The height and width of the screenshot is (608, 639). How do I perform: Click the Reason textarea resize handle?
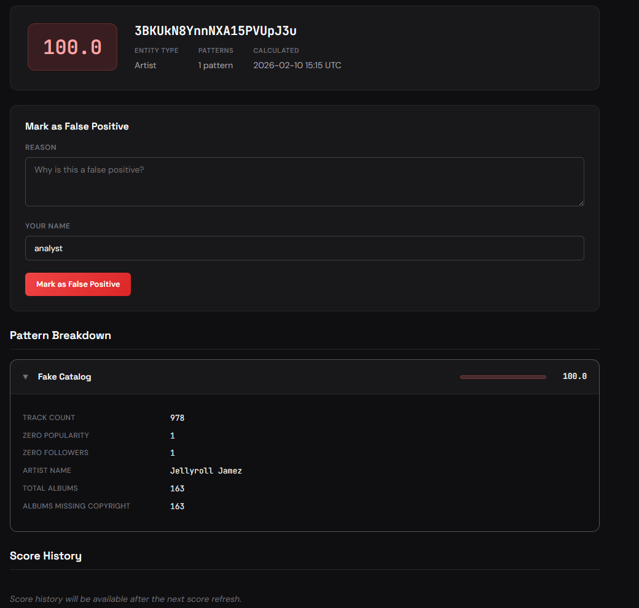coord(580,202)
